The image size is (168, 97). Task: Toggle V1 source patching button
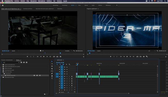(x=57, y=74)
